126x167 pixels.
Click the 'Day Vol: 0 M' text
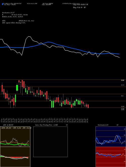pyautogui.click(x=79, y=8)
